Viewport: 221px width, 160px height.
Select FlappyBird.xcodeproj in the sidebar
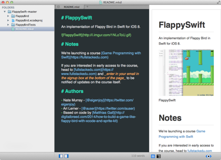pos(29,21)
